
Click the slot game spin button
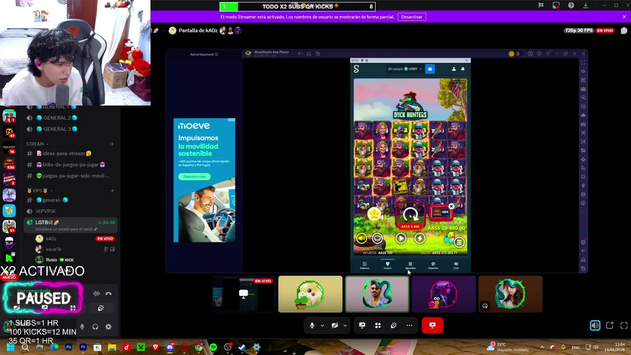[x=410, y=214]
